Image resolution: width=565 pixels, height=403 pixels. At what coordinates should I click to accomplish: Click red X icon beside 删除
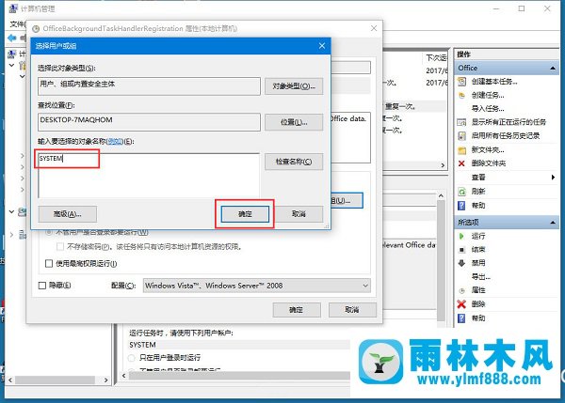click(x=461, y=304)
